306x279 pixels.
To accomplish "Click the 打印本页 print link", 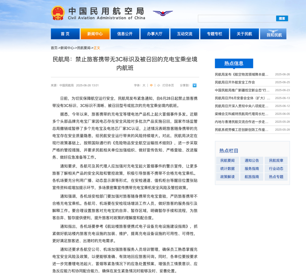I will (168, 85).
